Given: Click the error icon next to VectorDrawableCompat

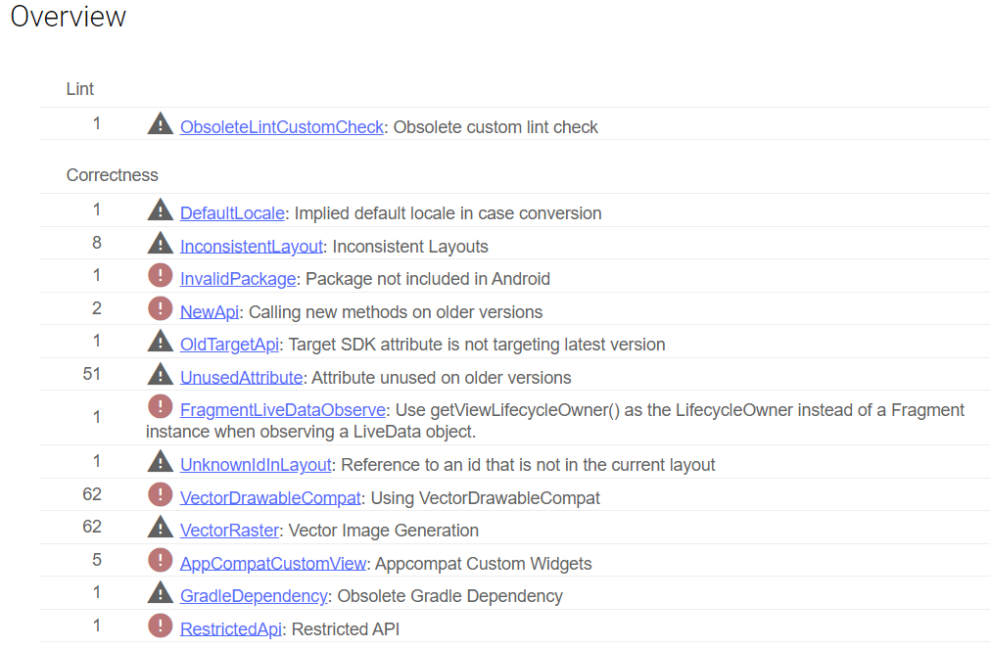Looking at the screenshot, I should pos(160,495).
